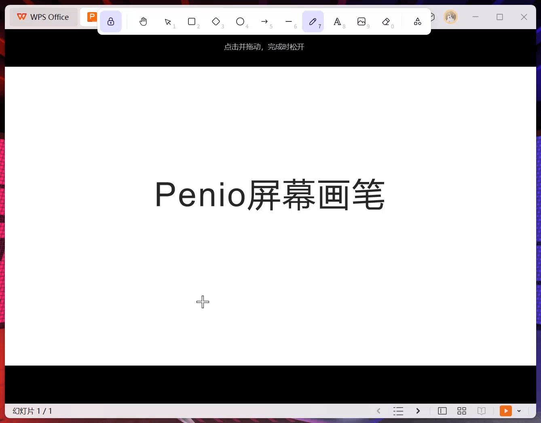Open the more shapes tools menu

tap(418, 22)
